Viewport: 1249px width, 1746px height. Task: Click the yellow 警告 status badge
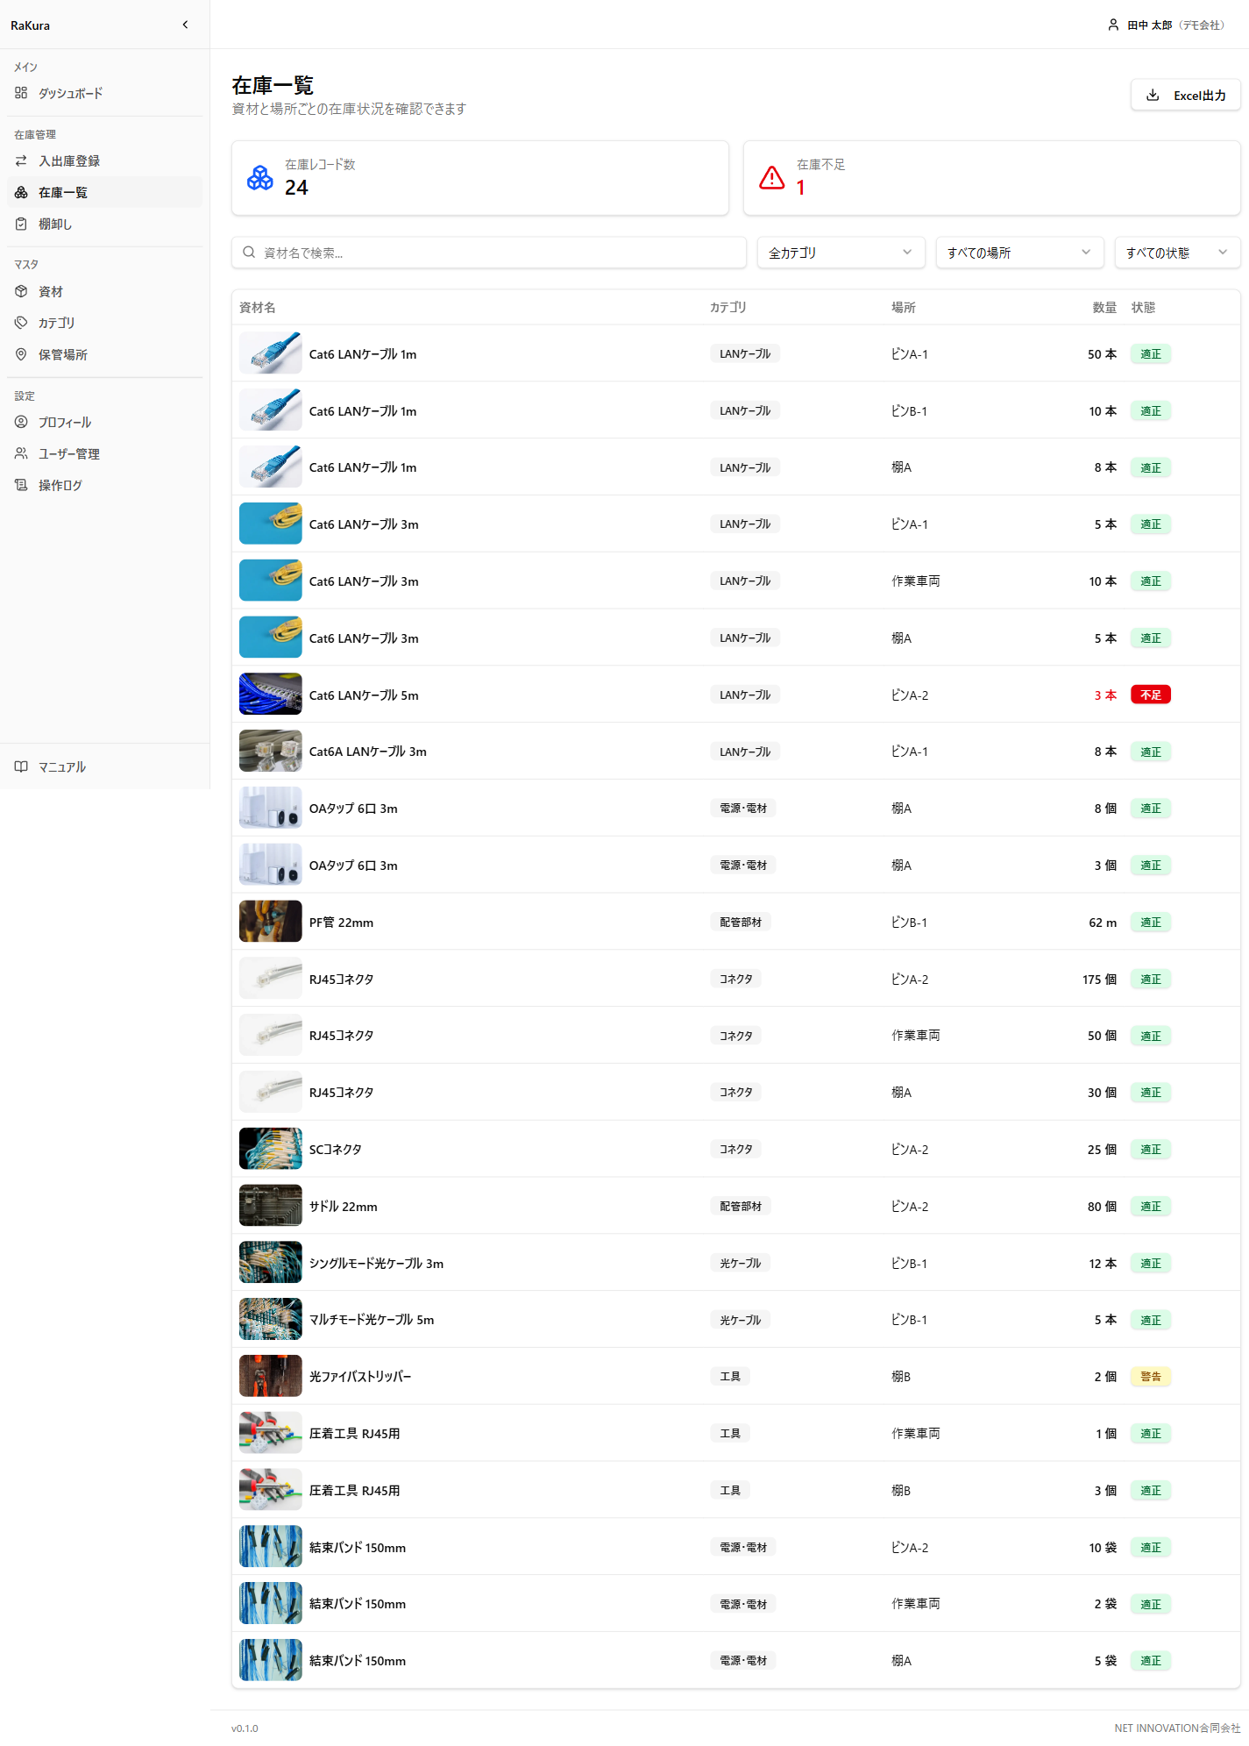[1151, 1376]
